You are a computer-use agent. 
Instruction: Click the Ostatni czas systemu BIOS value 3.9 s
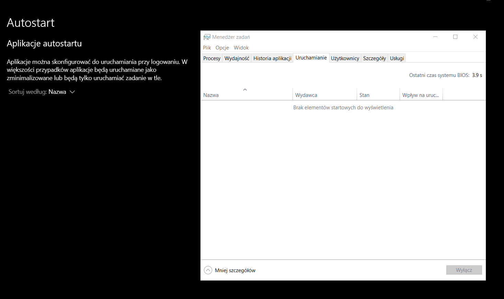point(477,75)
